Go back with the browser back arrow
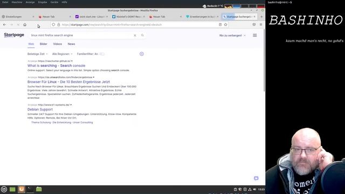The width and height of the screenshot is (345, 194). pyautogui.click(x=5, y=25)
